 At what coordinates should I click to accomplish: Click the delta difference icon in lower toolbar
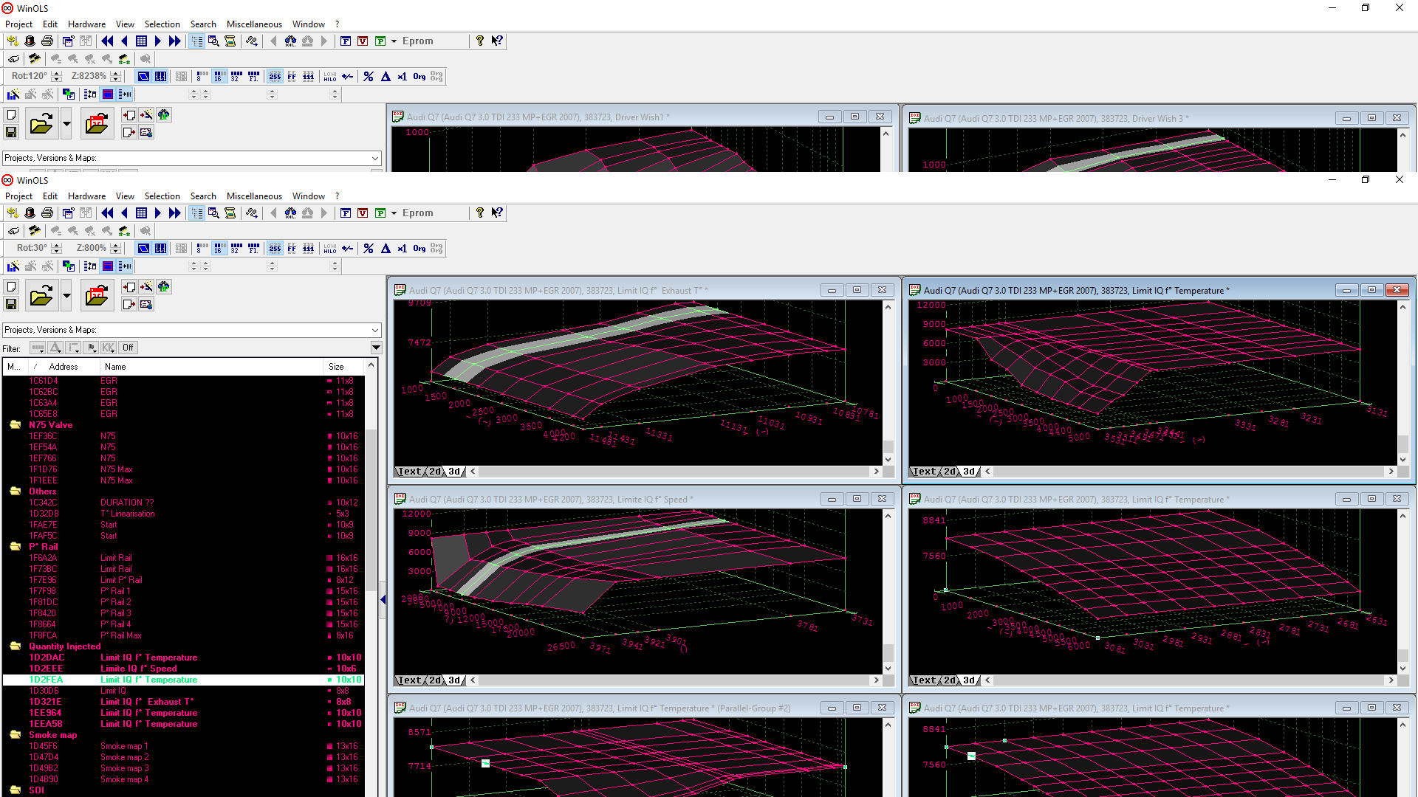coord(386,249)
